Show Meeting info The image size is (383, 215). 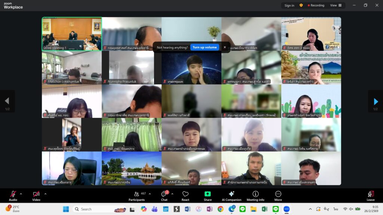coord(255,195)
